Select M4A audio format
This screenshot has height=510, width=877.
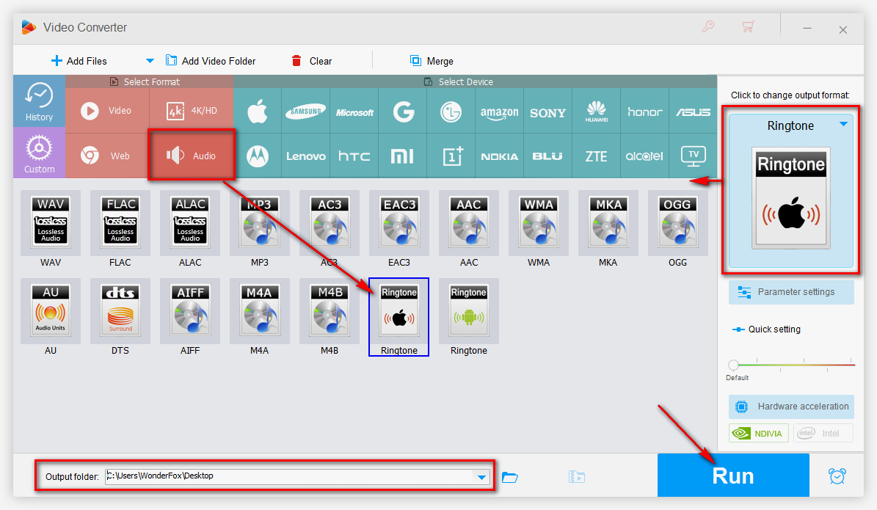point(260,311)
